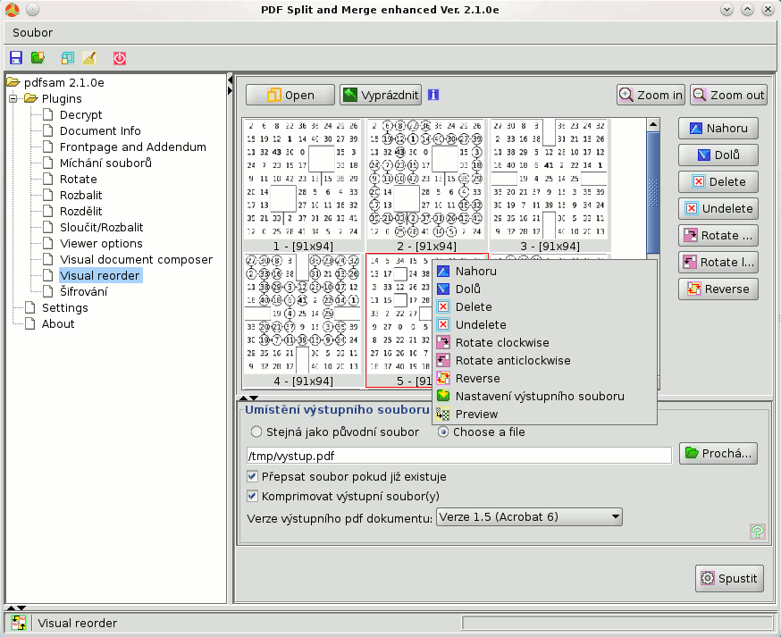Click the Spustit run button
This screenshot has height=637, width=781.
coord(729,578)
